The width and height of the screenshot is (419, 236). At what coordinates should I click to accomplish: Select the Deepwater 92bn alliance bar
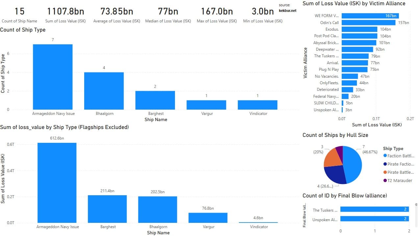[357, 49]
